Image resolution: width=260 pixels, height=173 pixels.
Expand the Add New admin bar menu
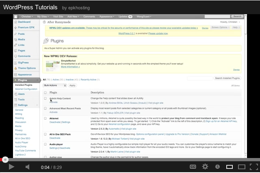pos(73,17)
